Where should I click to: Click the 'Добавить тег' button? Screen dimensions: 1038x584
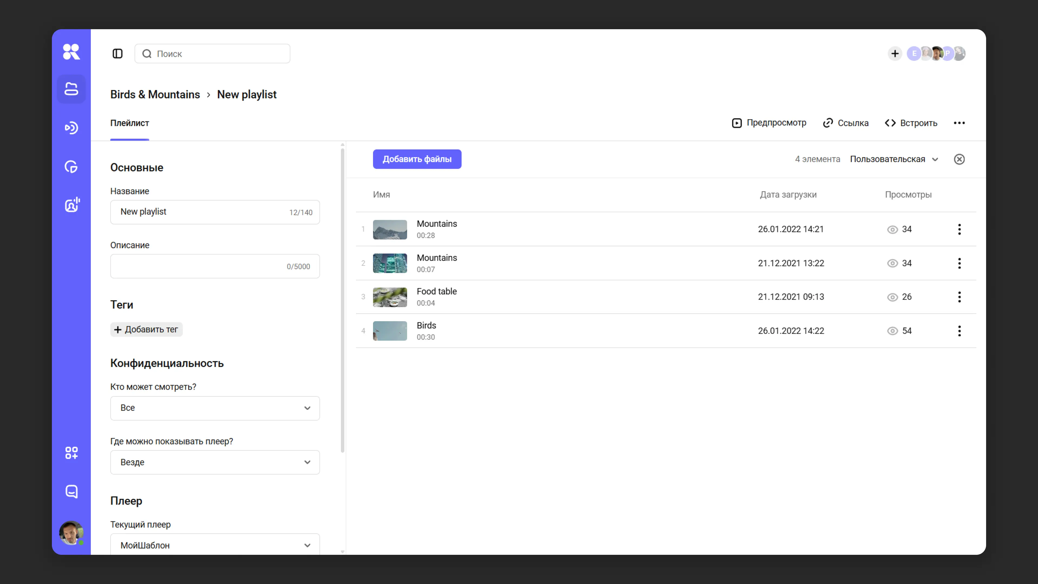tap(146, 329)
